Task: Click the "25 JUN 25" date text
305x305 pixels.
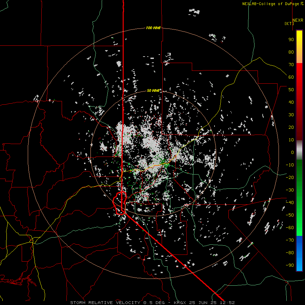Action: point(203,303)
